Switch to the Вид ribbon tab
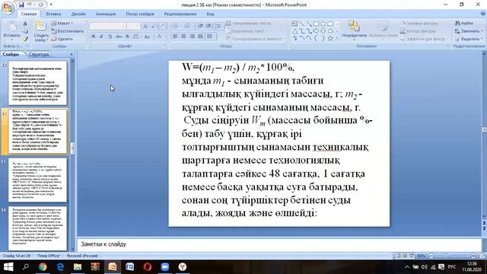The height and width of the screenshot is (274, 487). pos(210,14)
